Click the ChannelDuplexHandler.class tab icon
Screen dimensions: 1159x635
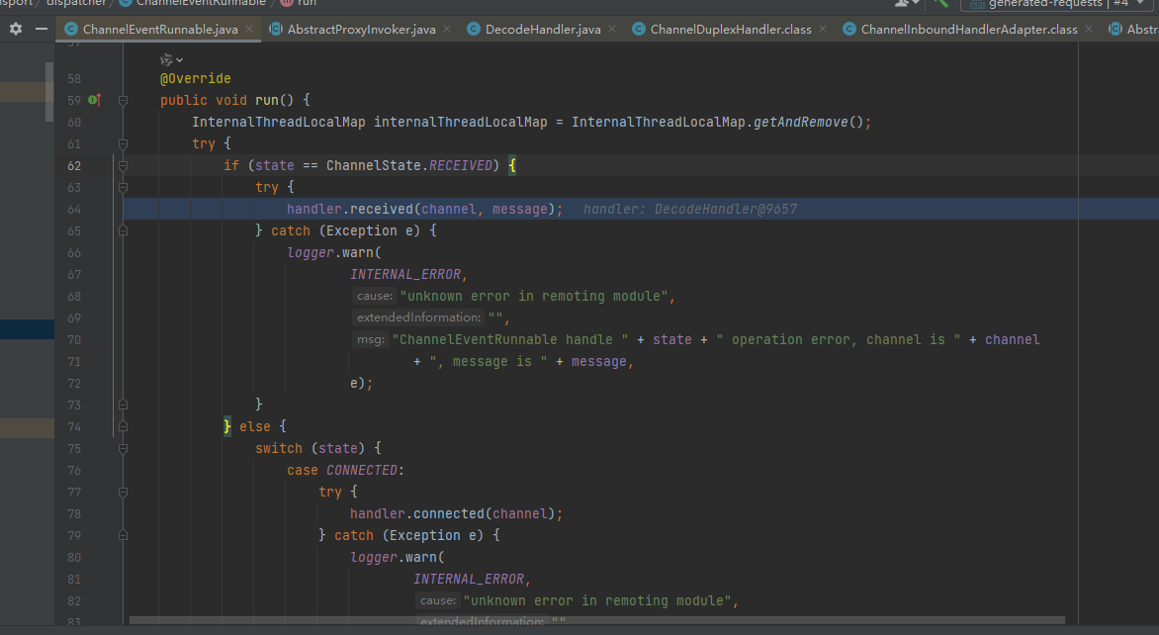pyautogui.click(x=639, y=29)
